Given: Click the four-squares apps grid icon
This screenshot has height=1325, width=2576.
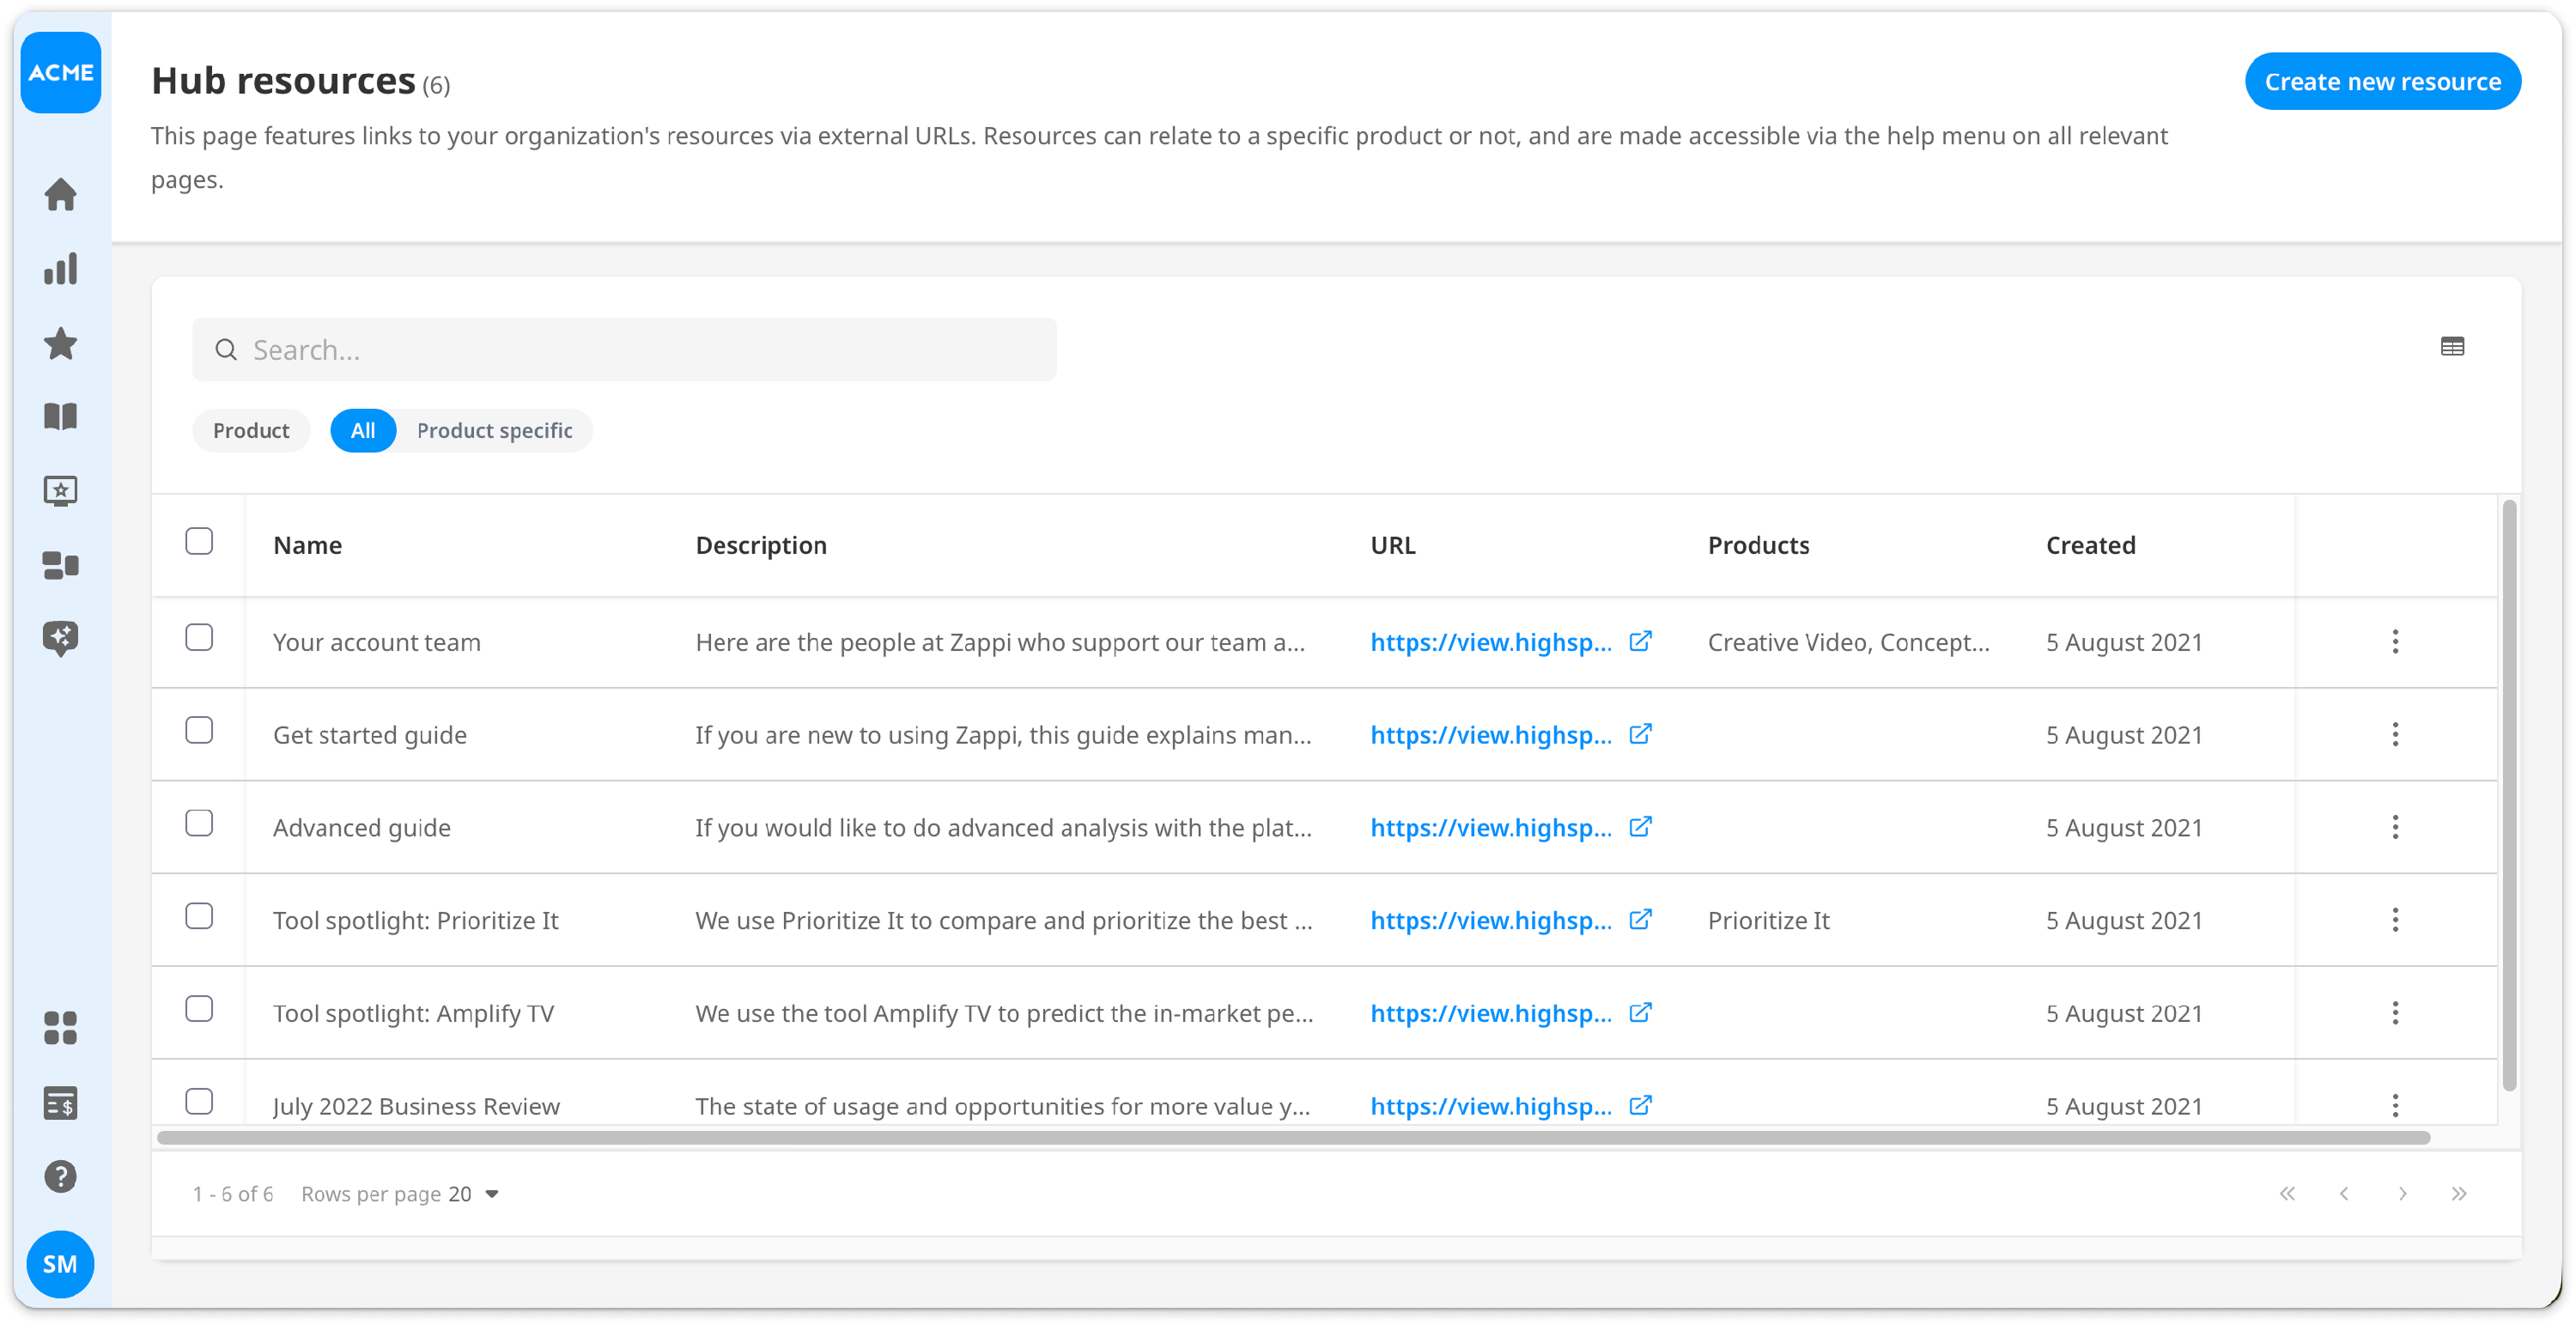Looking at the screenshot, I should pyautogui.click(x=60, y=1027).
